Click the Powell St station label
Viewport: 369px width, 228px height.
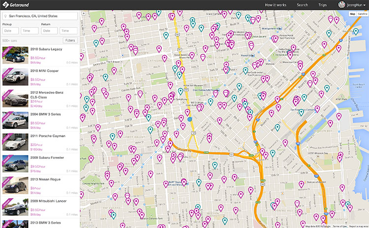pyautogui.click(x=247, y=55)
